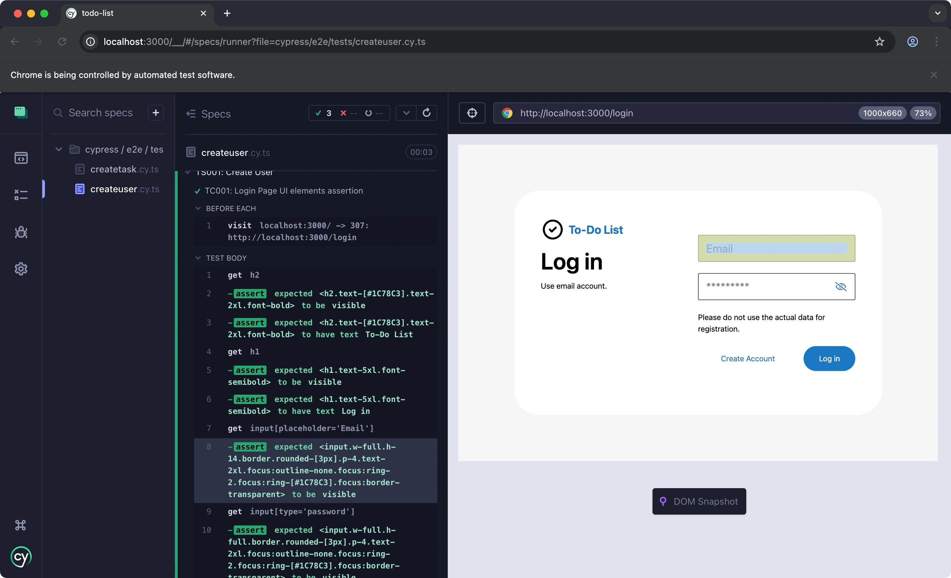Click the site information icon
951x578 pixels.
(x=91, y=41)
